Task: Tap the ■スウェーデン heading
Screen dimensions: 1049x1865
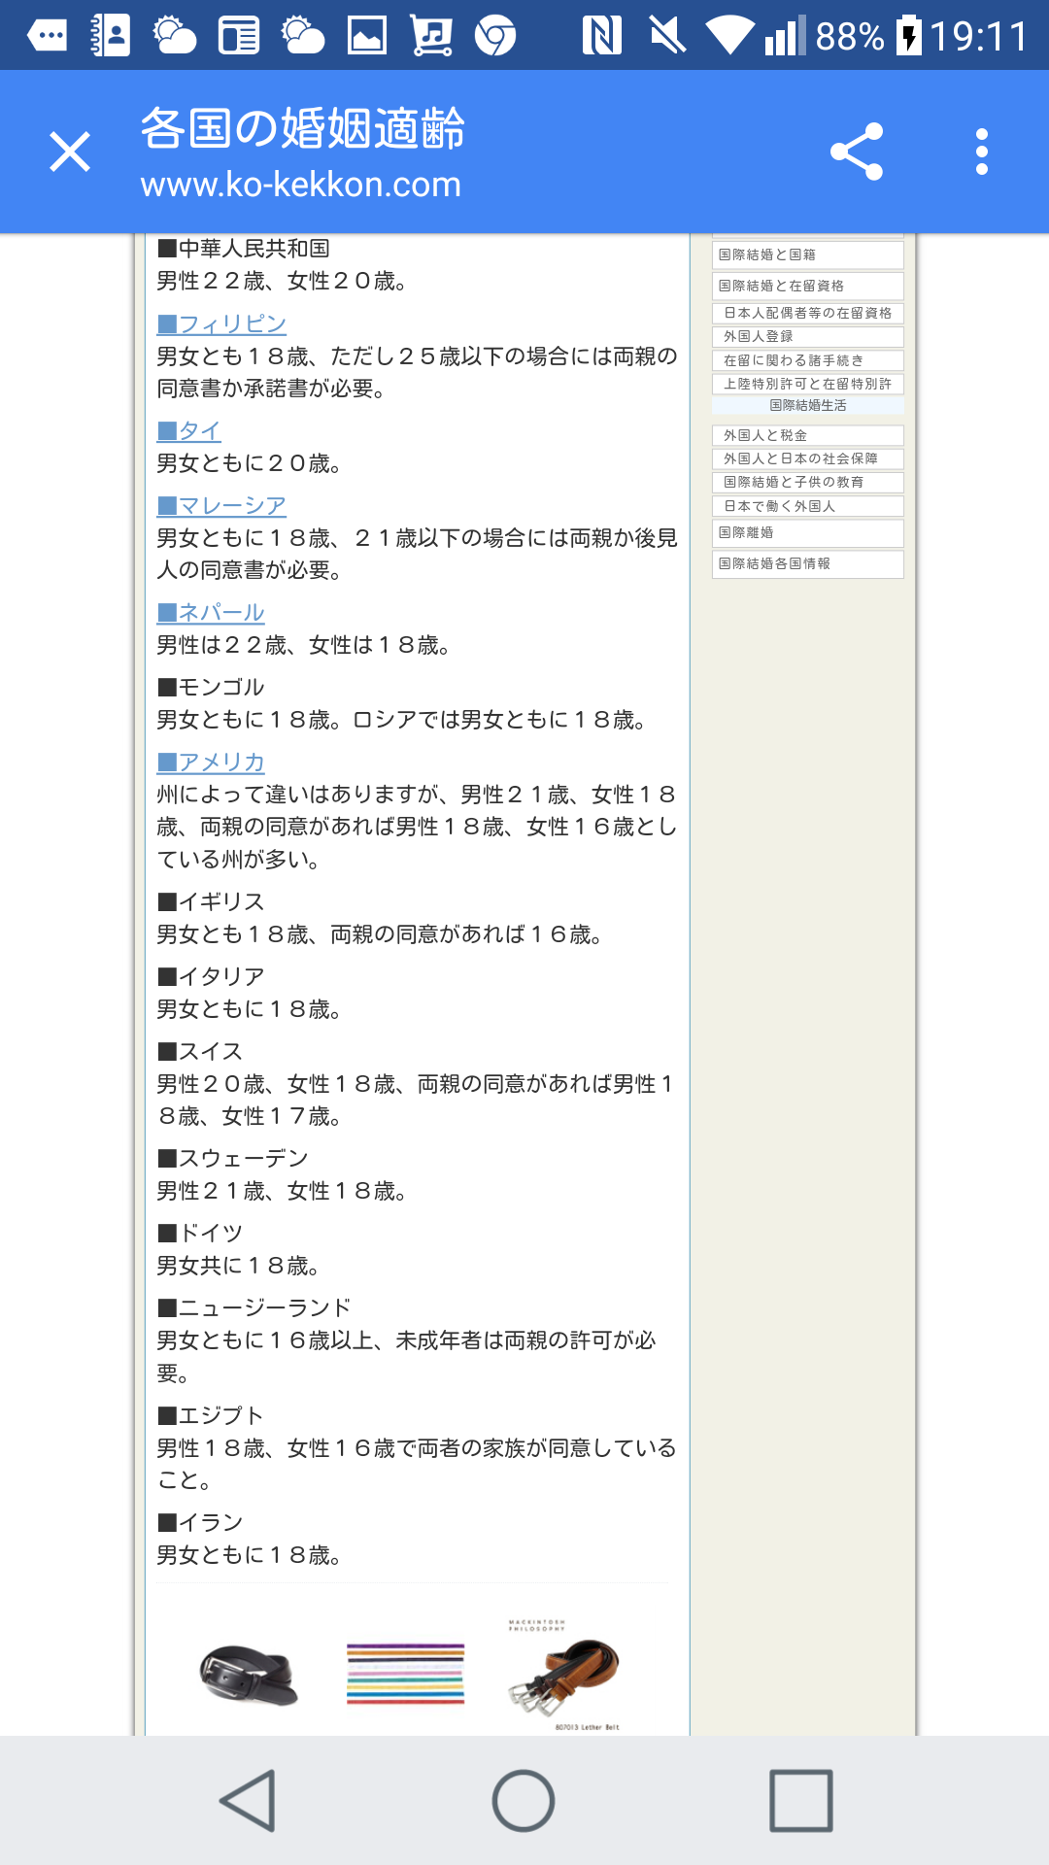Action: pyautogui.click(x=232, y=1158)
